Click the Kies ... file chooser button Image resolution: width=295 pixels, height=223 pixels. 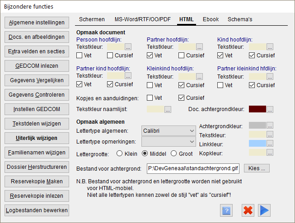pyautogui.click(x=257, y=168)
